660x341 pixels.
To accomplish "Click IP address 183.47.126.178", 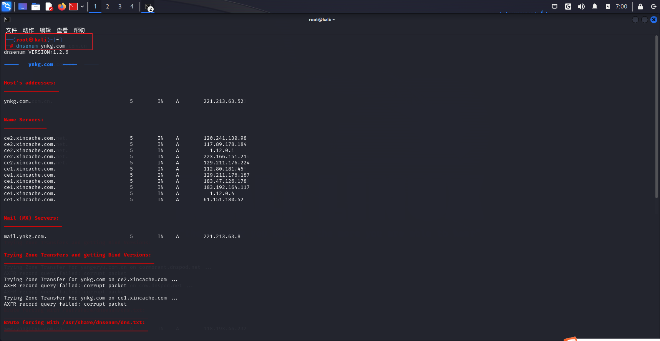I will 225,181.
